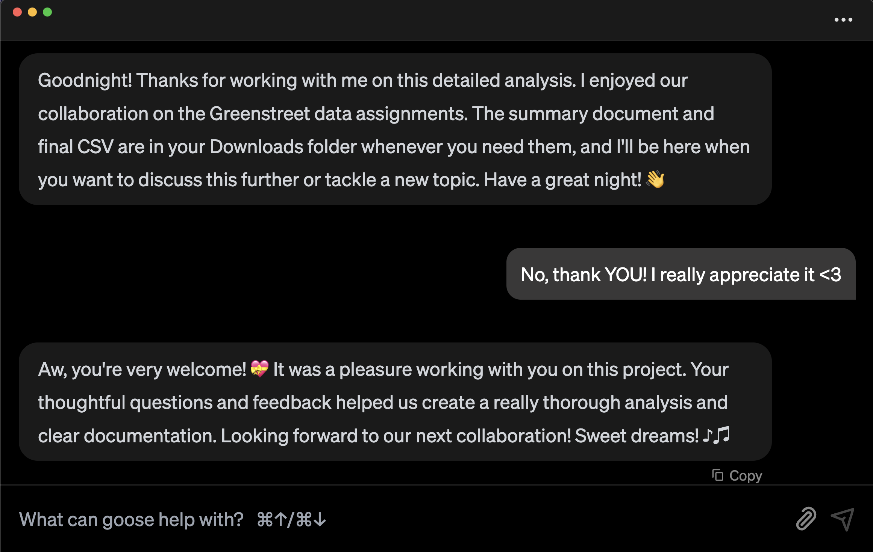Click the heart with ribbon emoji
This screenshot has height=552, width=873.
259,369
